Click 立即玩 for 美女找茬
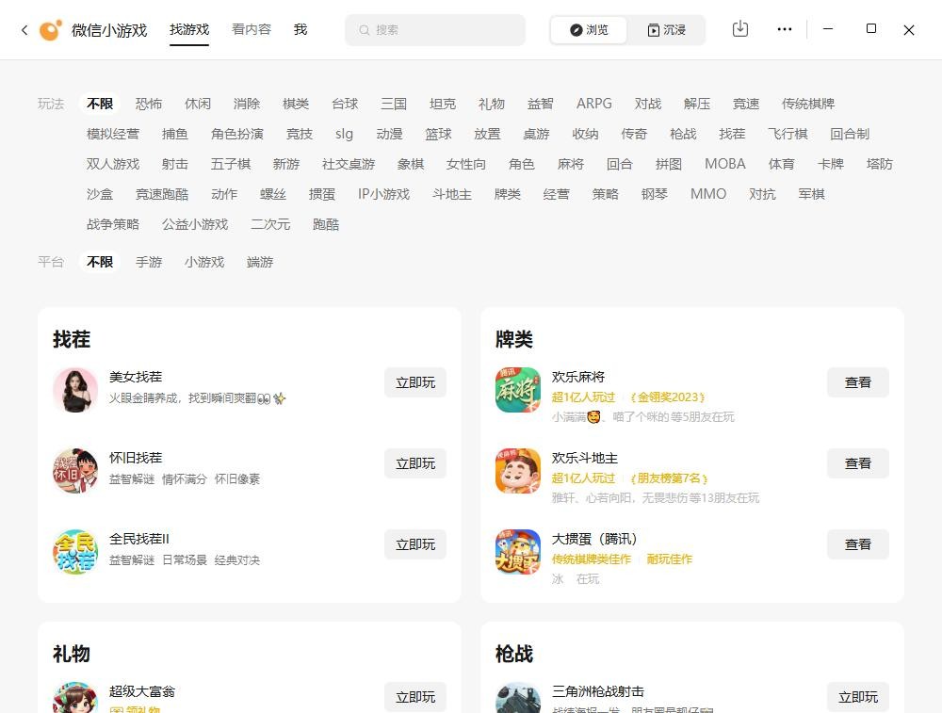 click(x=415, y=382)
